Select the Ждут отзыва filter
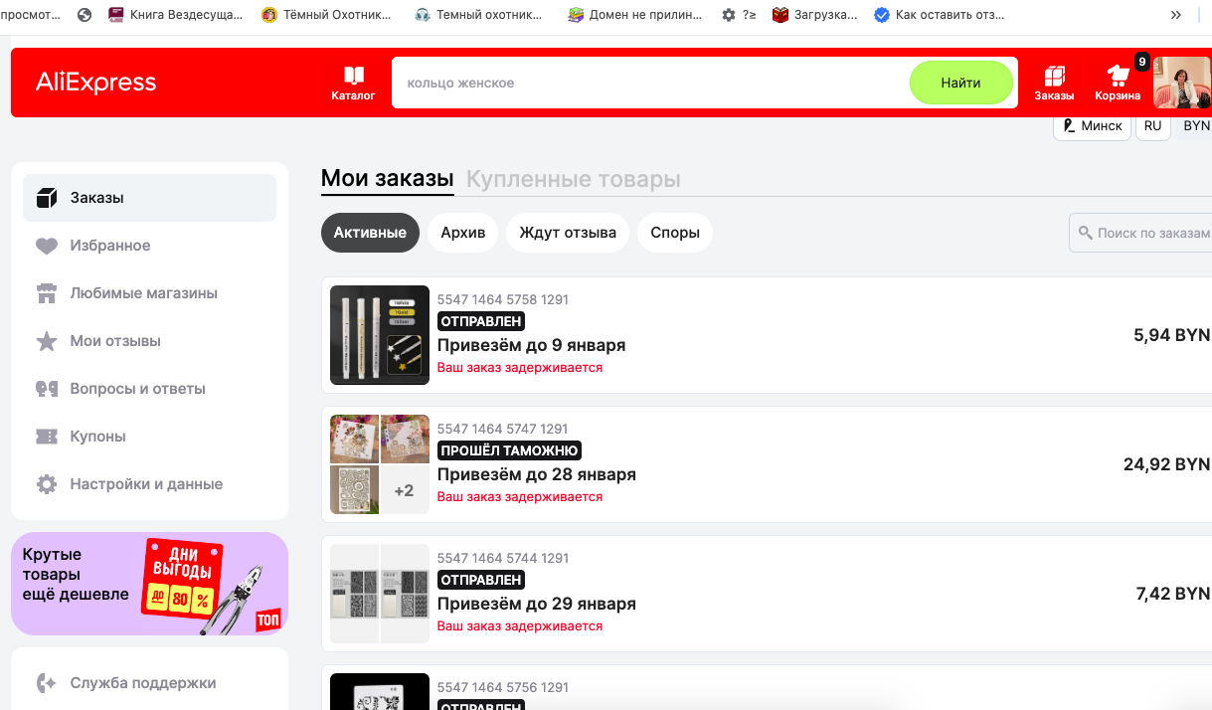 568,233
